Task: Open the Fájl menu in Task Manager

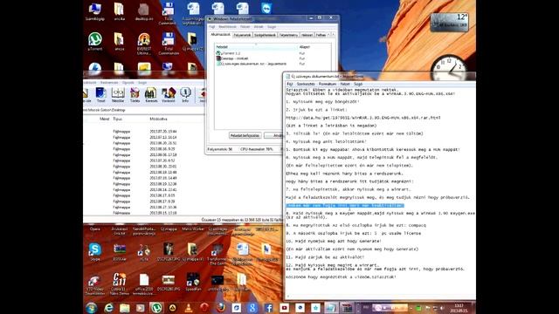Action: [x=211, y=27]
